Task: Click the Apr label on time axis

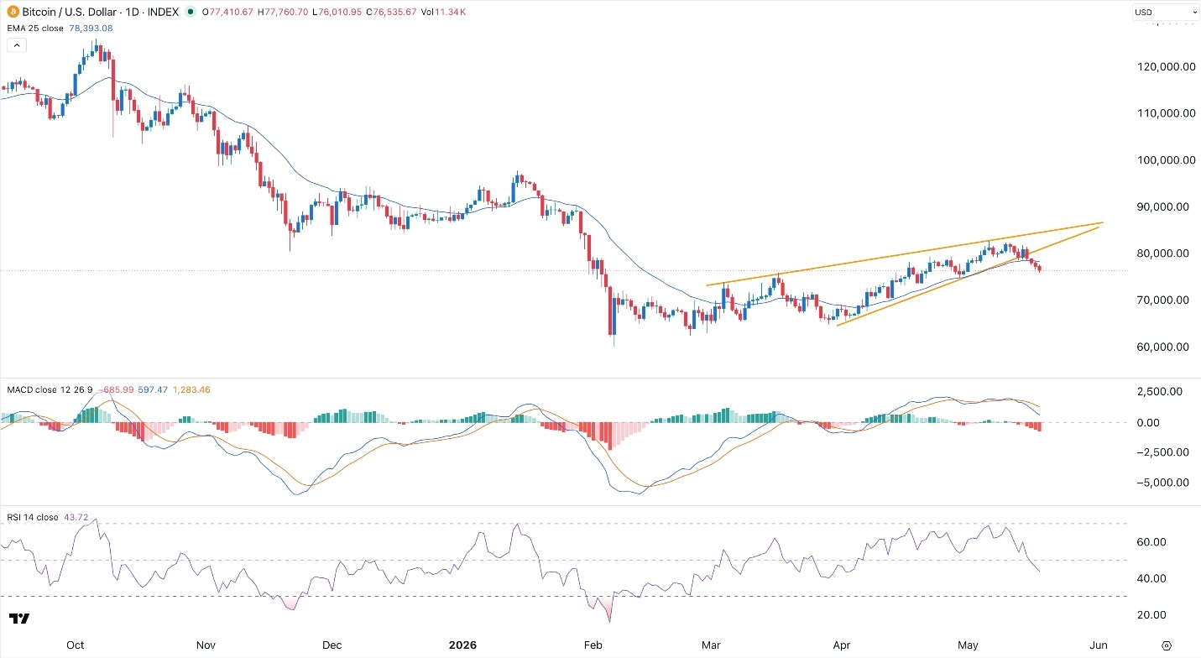Action: (842, 645)
